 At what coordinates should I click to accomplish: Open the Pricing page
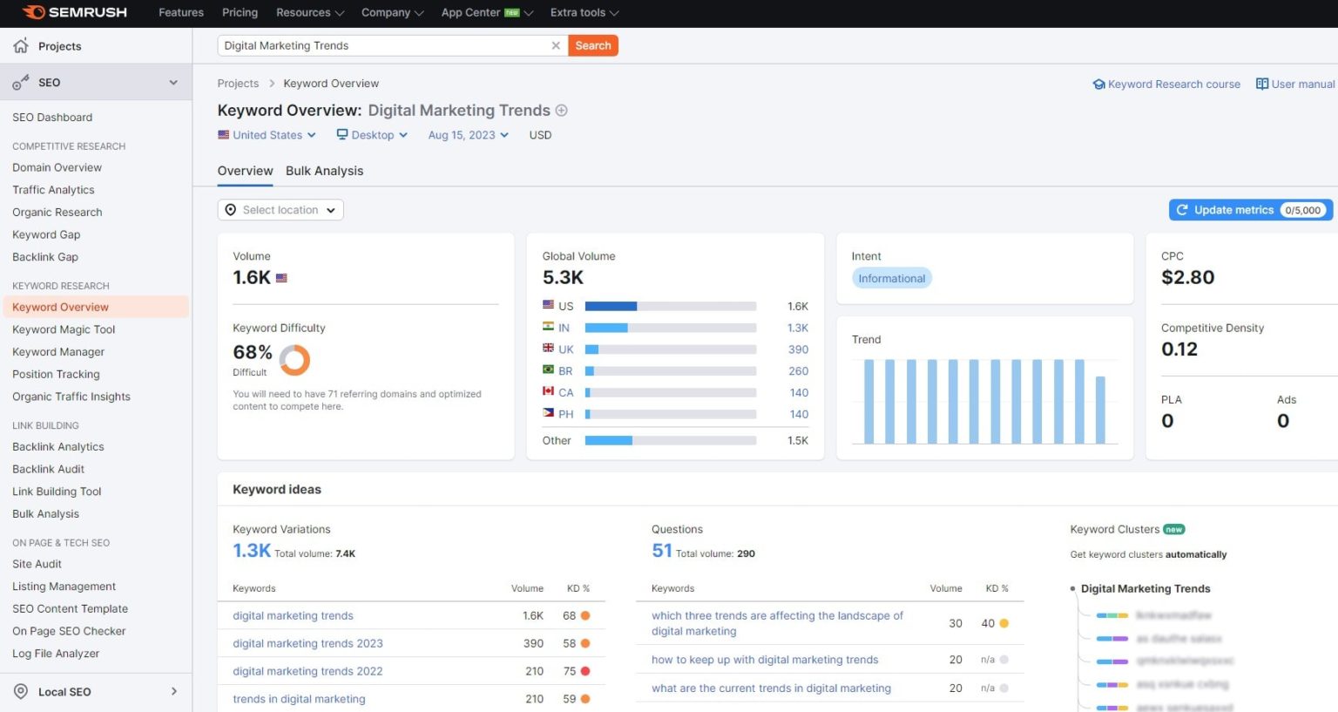[240, 12]
